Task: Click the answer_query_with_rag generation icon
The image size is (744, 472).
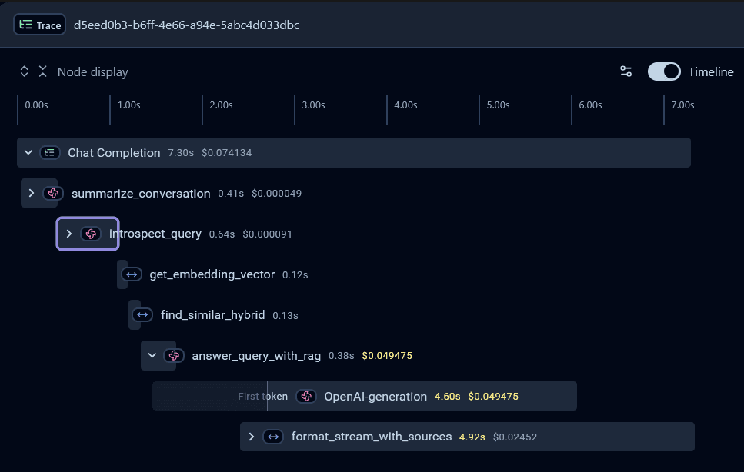Action: point(174,355)
